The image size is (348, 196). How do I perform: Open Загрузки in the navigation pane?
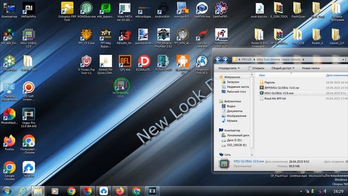[x=231, y=82]
